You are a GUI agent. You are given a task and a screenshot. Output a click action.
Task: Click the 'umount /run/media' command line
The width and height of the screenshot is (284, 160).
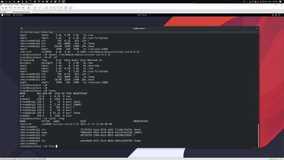click(65, 55)
